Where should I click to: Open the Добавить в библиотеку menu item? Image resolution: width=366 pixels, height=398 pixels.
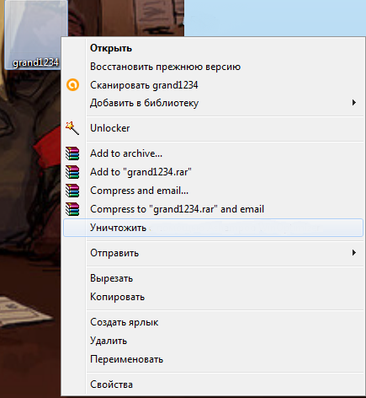click(213, 103)
